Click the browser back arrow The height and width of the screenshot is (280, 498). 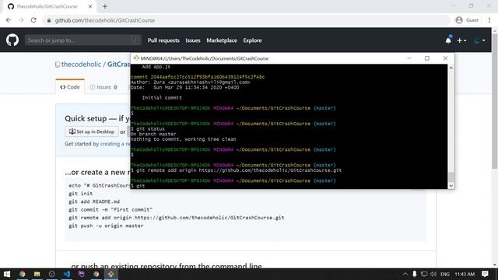(x=9, y=20)
